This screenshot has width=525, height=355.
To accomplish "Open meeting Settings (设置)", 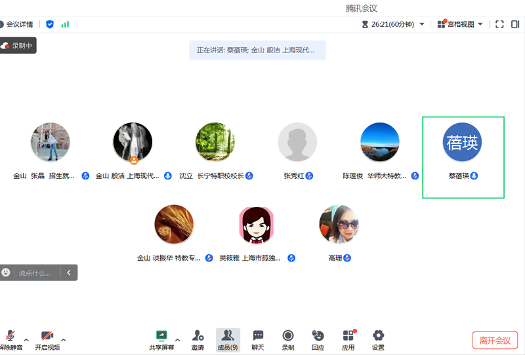I will [x=378, y=335].
